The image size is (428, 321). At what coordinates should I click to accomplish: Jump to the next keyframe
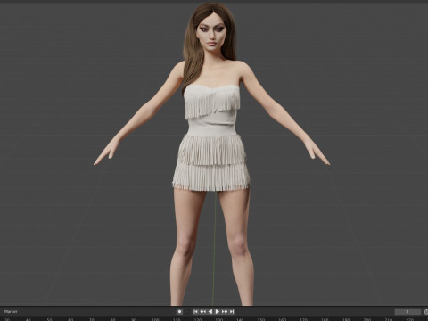[x=225, y=311]
